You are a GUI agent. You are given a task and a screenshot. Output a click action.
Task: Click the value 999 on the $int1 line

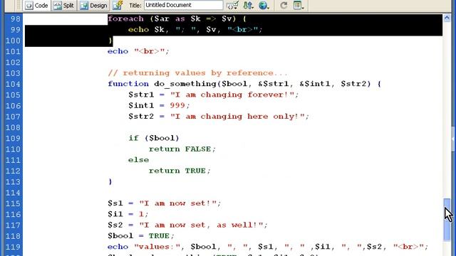point(177,105)
